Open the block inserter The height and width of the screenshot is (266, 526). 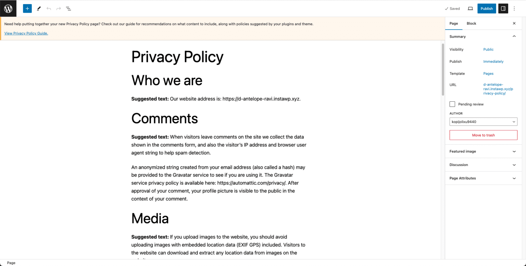pyautogui.click(x=27, y=8)
